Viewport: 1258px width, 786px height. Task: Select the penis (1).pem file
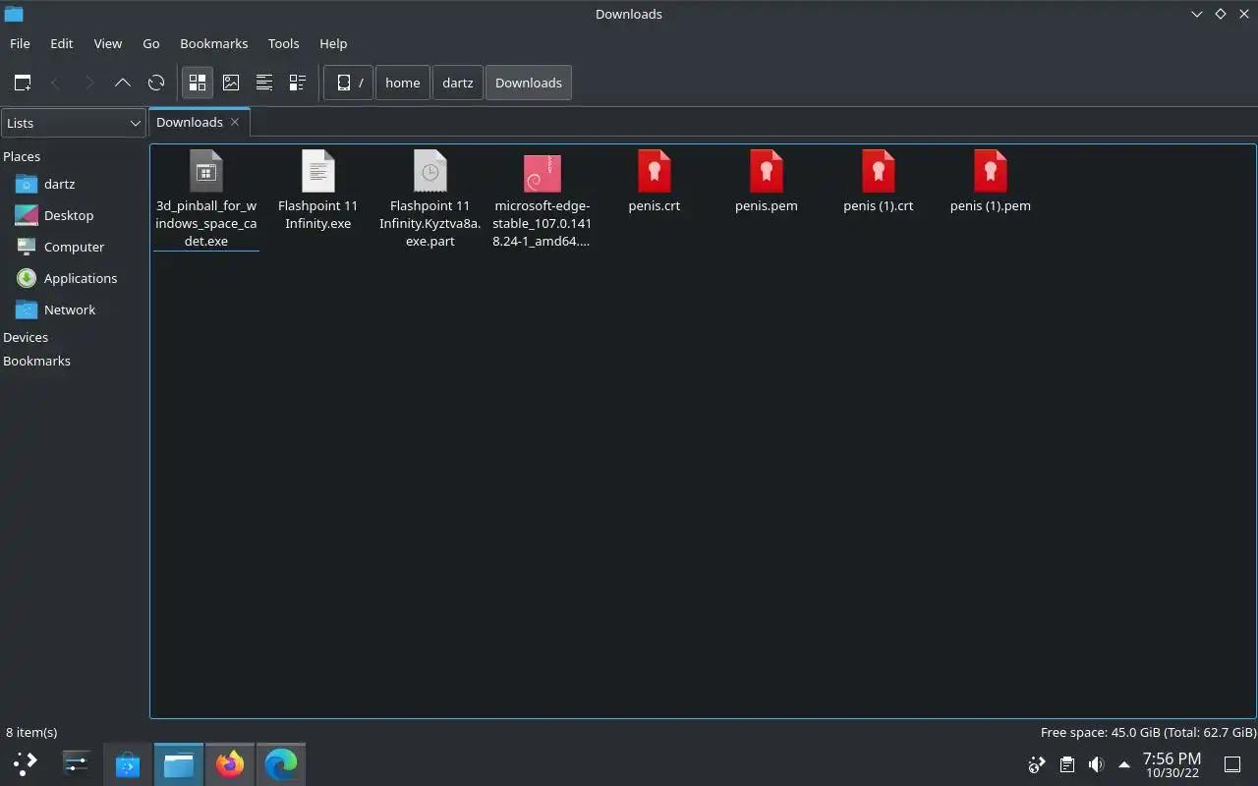[x=991, y=183]
